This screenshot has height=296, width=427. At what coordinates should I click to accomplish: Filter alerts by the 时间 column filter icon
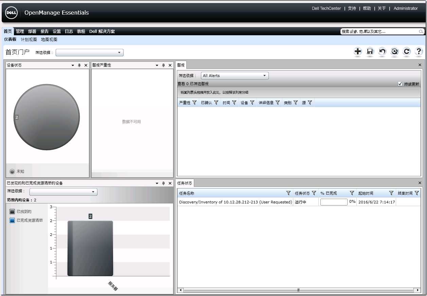234,102
